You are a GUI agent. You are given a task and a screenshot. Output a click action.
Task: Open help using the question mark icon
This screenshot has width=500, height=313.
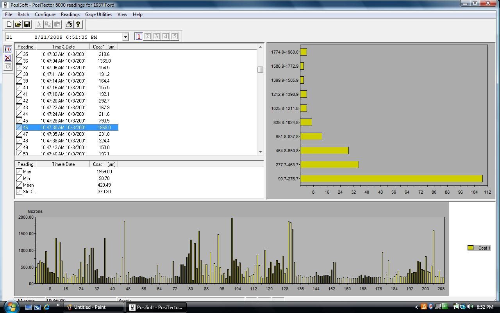coord(78,24)
